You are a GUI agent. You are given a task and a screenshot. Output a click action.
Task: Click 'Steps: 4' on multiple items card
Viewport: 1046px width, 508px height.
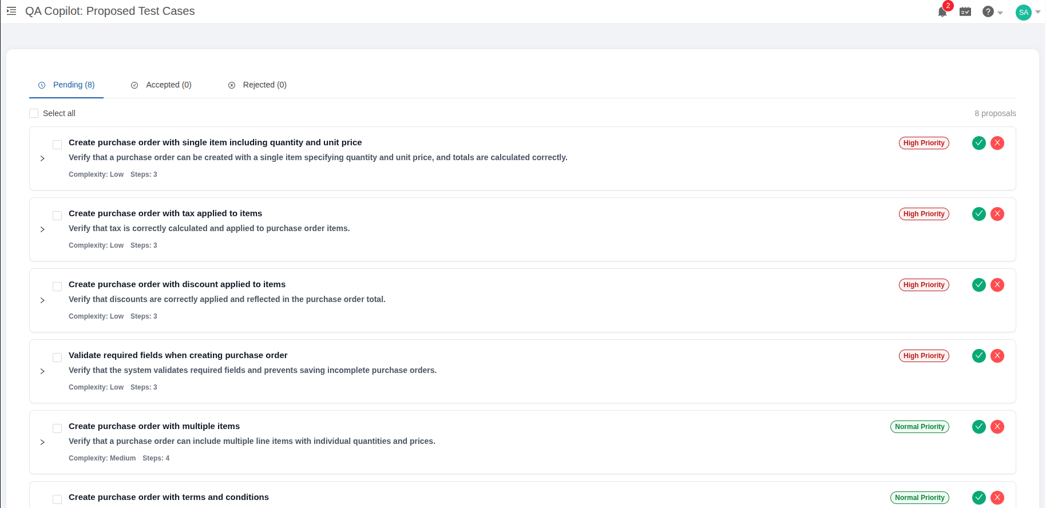pyautogui.click(x=156, y=458)
